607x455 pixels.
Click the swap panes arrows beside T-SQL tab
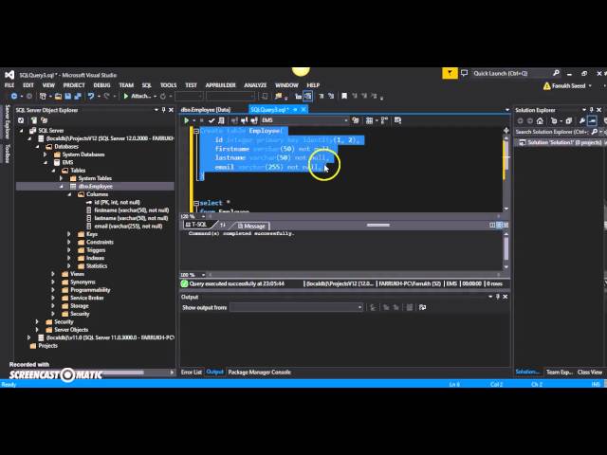click(x=223, y=225)
